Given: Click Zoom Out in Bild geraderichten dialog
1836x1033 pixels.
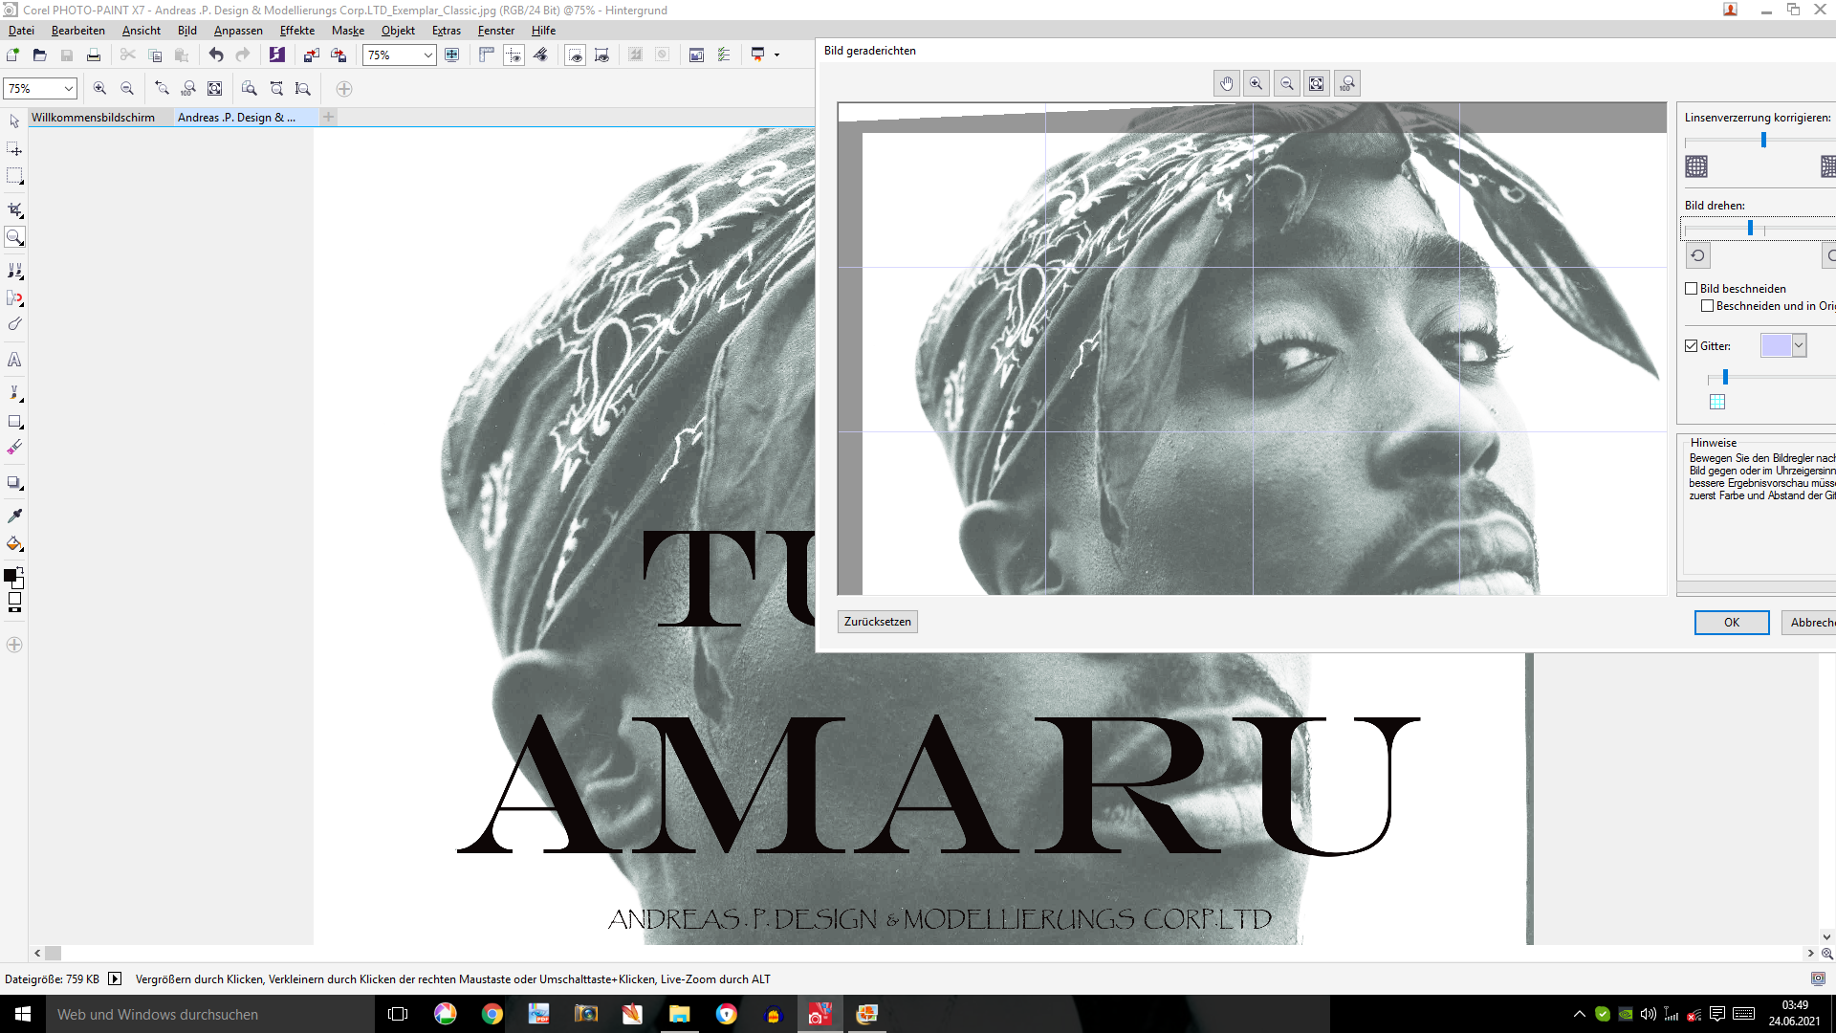Looking at the screenshot, I should pyautogui.click(x=1287, y=83).
